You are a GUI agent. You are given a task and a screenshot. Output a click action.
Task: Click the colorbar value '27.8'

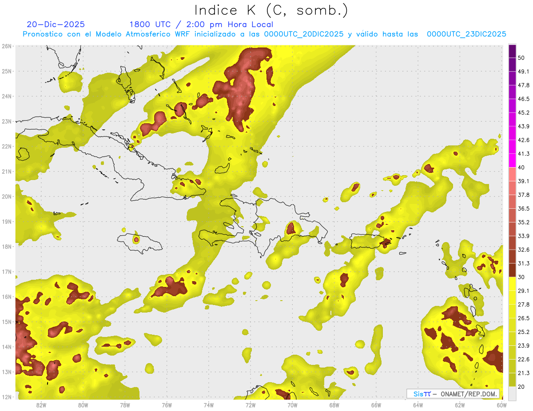(524, 305)
